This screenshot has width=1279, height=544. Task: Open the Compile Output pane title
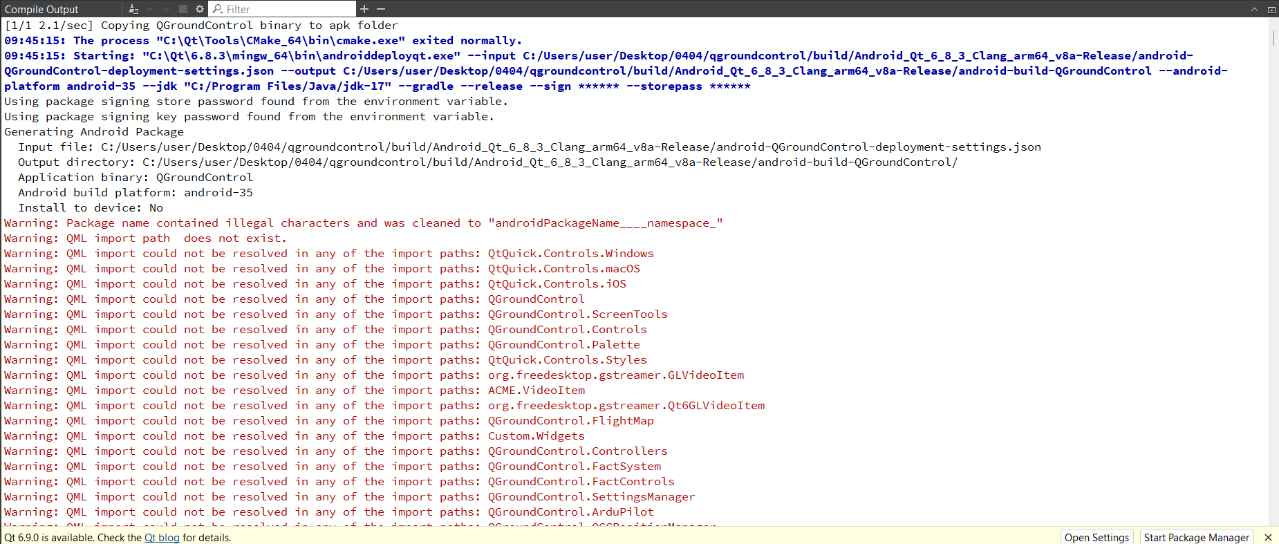(41, 9)
